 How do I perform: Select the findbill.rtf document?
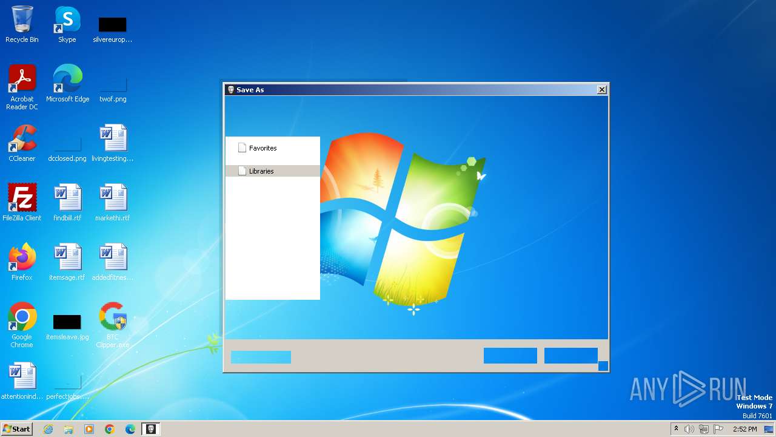pos(67,203)
